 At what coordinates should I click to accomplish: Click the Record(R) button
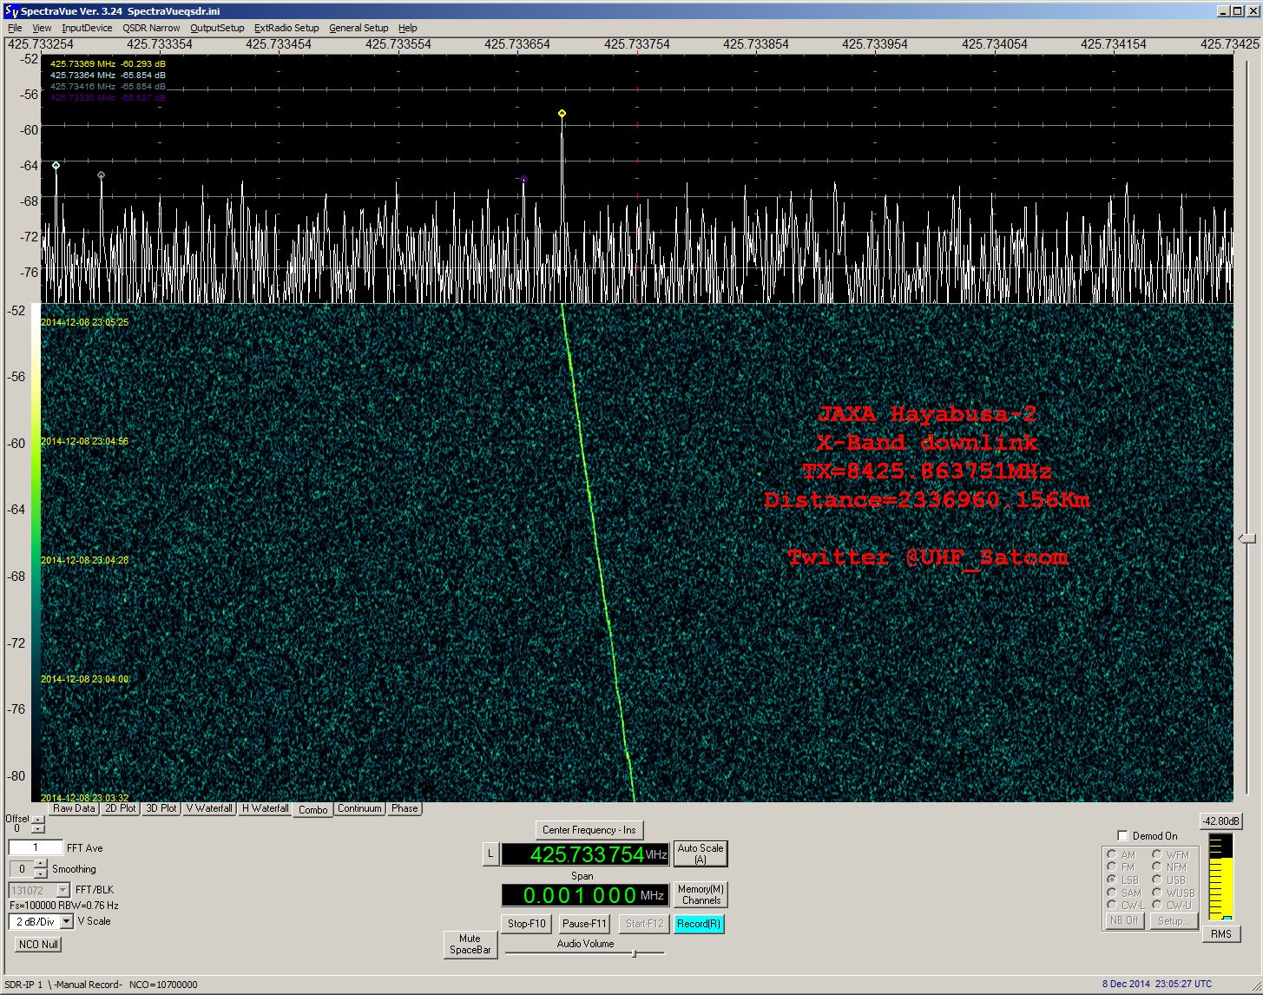tap(699, 924)
